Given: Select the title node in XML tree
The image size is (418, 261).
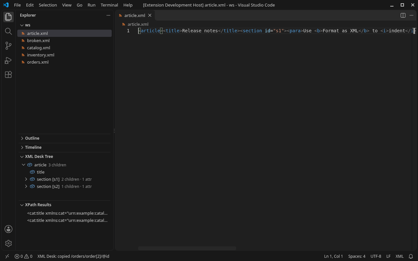Looking at the screenshot, I should (64, 172).
